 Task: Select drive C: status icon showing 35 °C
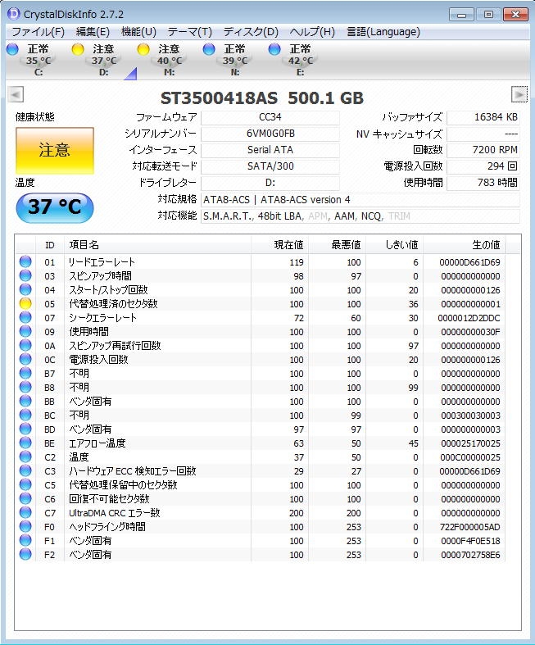pyautogui.click(x=12, y=49)
